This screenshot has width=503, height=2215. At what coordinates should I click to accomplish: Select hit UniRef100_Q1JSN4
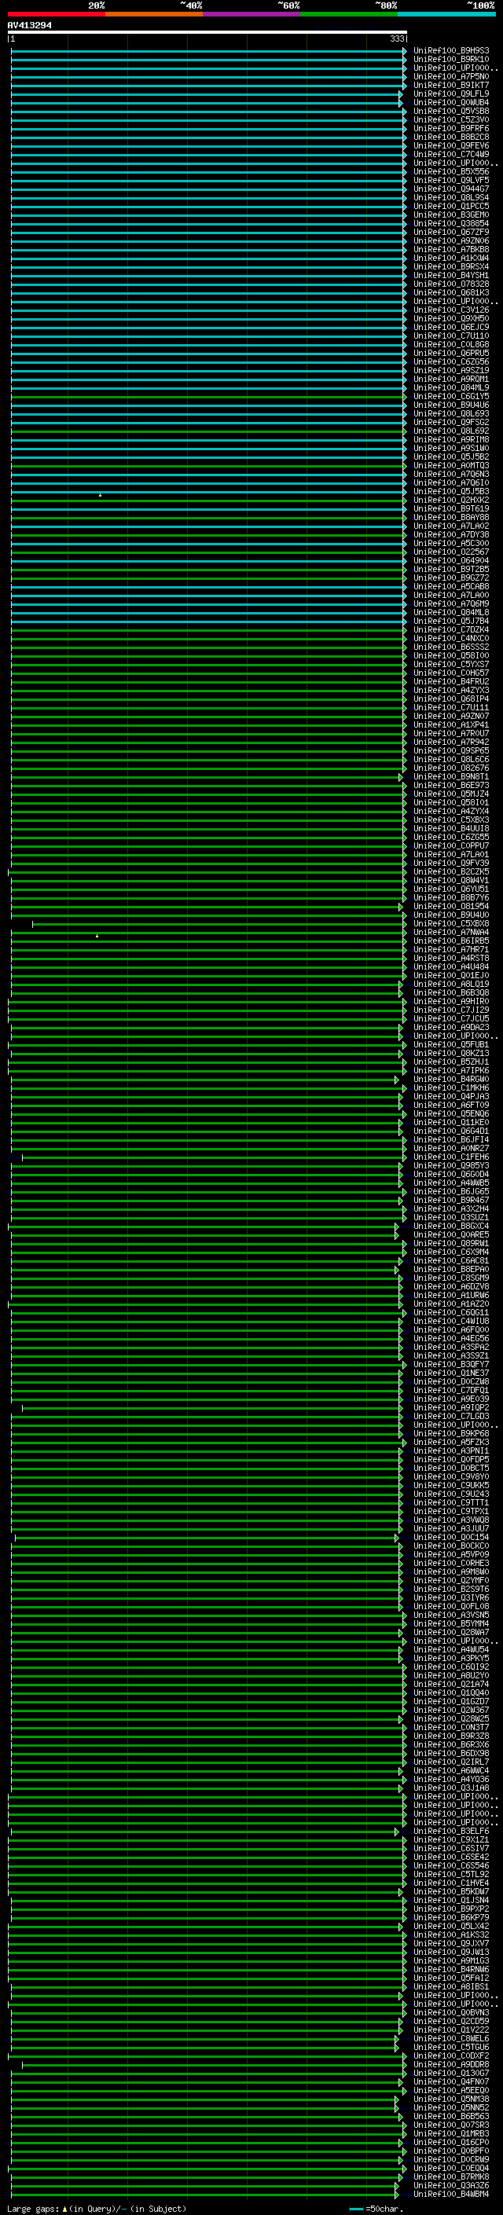pos(451,1900)
